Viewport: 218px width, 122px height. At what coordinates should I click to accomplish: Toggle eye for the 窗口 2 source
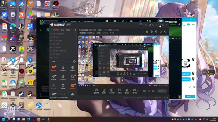tap(51, 57)
